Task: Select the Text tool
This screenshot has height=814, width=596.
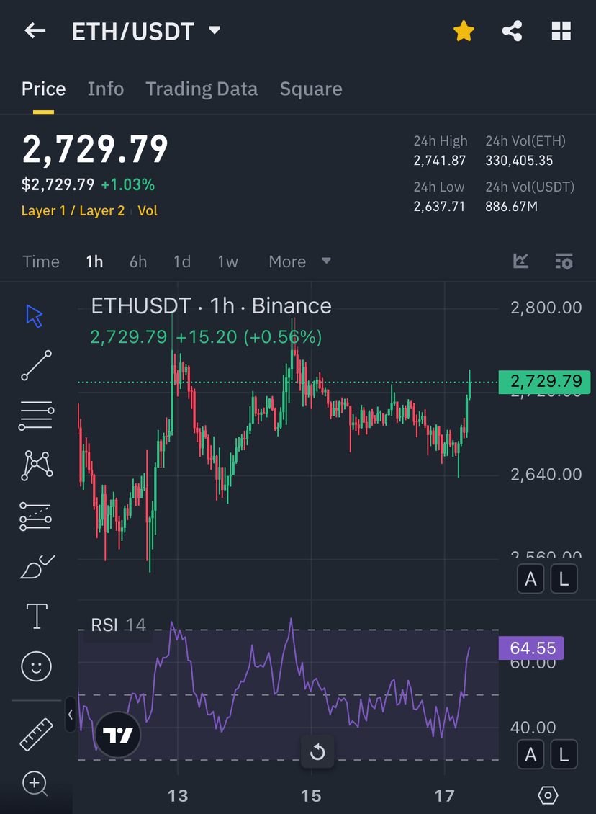Action: tap(37, 616)
